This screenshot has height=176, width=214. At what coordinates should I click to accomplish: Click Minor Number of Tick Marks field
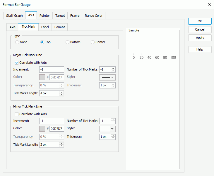(x=105, y=121)
